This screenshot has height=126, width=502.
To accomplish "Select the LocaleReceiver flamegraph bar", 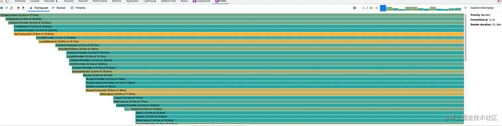I will pyautogui.click(x=251, y=42).
